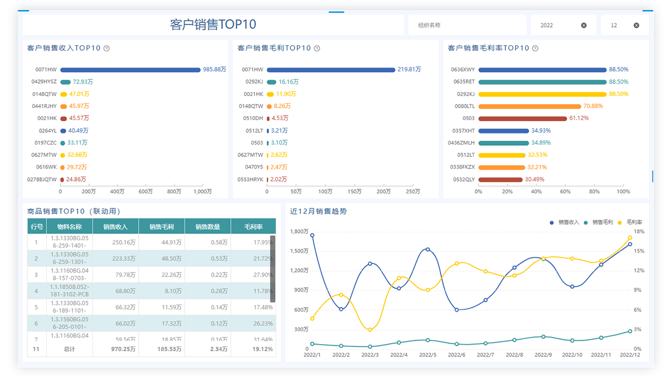Screen dimensions: 671x377
Task: Toggle 销售收入 series in trend legend
Action: 565,222
